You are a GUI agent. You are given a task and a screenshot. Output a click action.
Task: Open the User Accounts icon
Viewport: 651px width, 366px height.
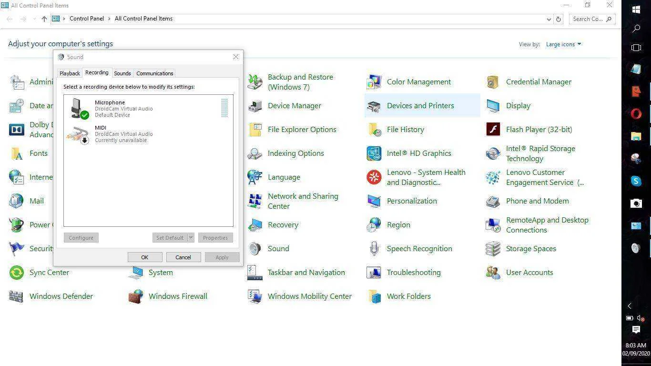click(x=493, y=273)
